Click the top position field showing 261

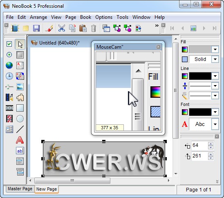tap(200, 156)
